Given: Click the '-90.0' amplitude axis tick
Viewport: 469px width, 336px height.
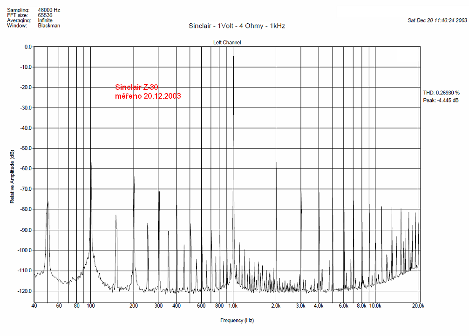Looking at the screenshot, I should coord(26,230).
